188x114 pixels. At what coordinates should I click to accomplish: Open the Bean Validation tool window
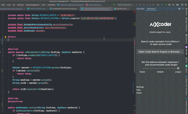[186, 25]
